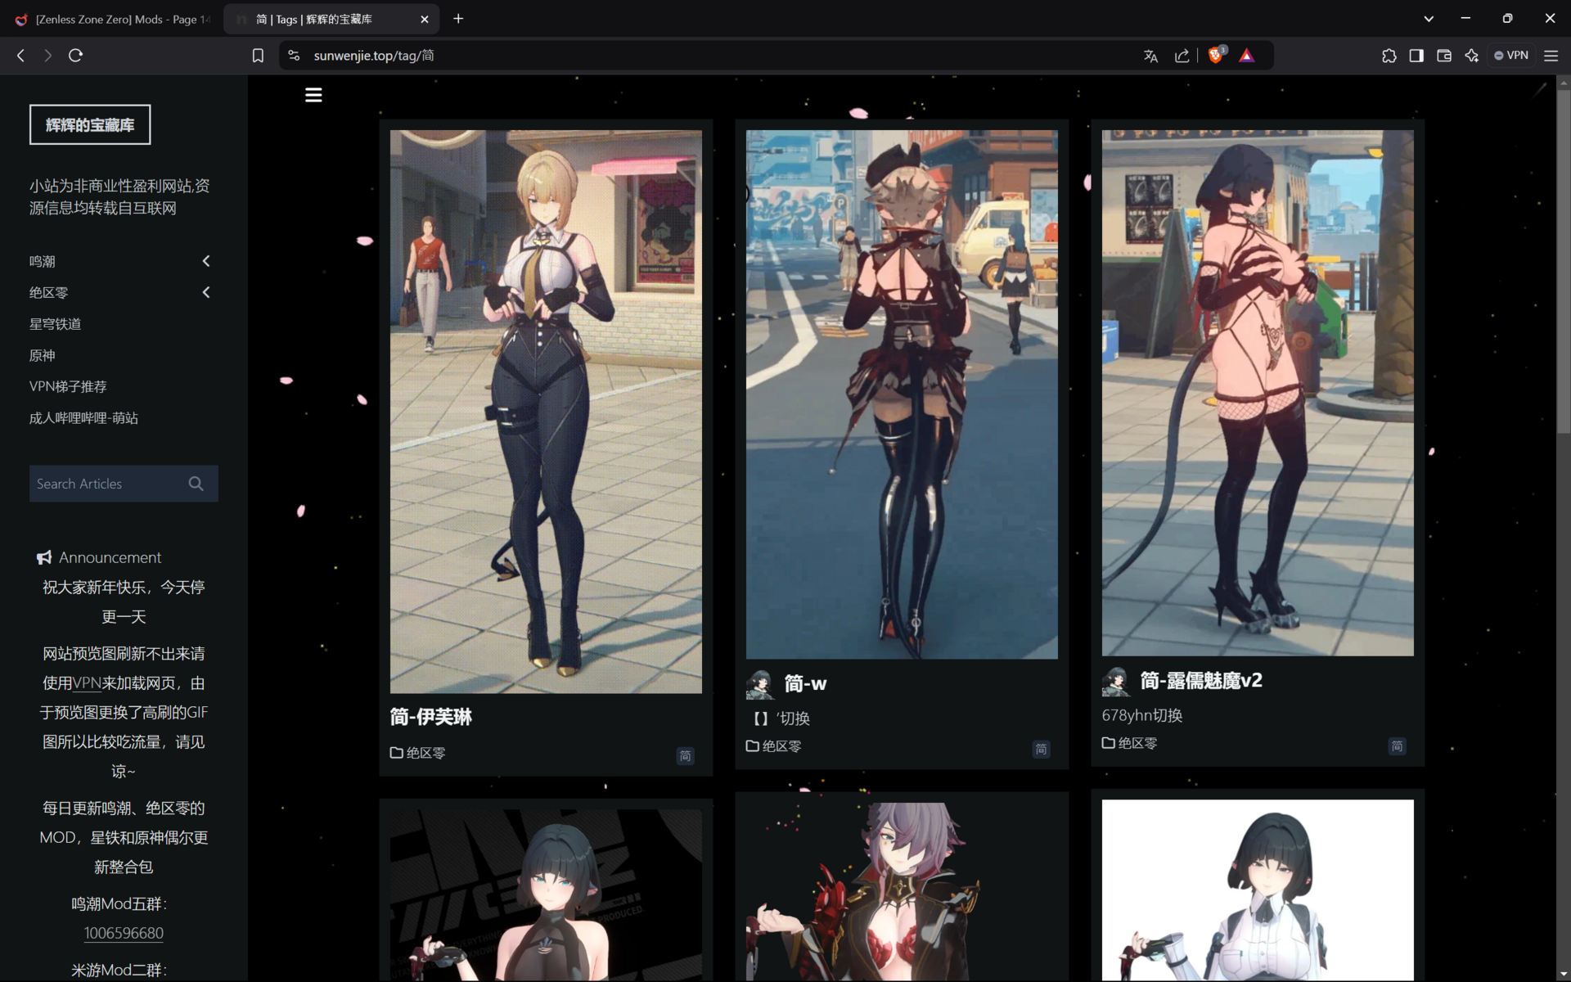This screenshot has height=982, width=1571.
Task: Click the address bar URL sunwenjie.top/tag/简
Action: (374, 56)
